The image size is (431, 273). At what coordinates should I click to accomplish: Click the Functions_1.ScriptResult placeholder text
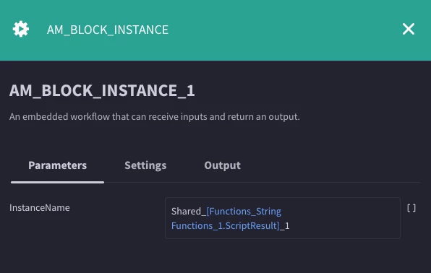tap(225, 226)
